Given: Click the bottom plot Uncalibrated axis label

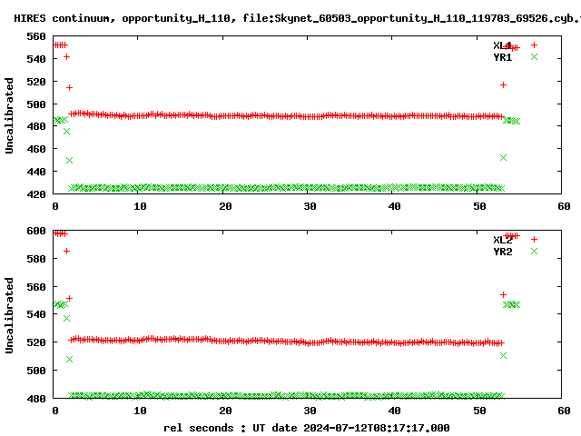Looking at the screenshot, I should (x=9, y=315).
